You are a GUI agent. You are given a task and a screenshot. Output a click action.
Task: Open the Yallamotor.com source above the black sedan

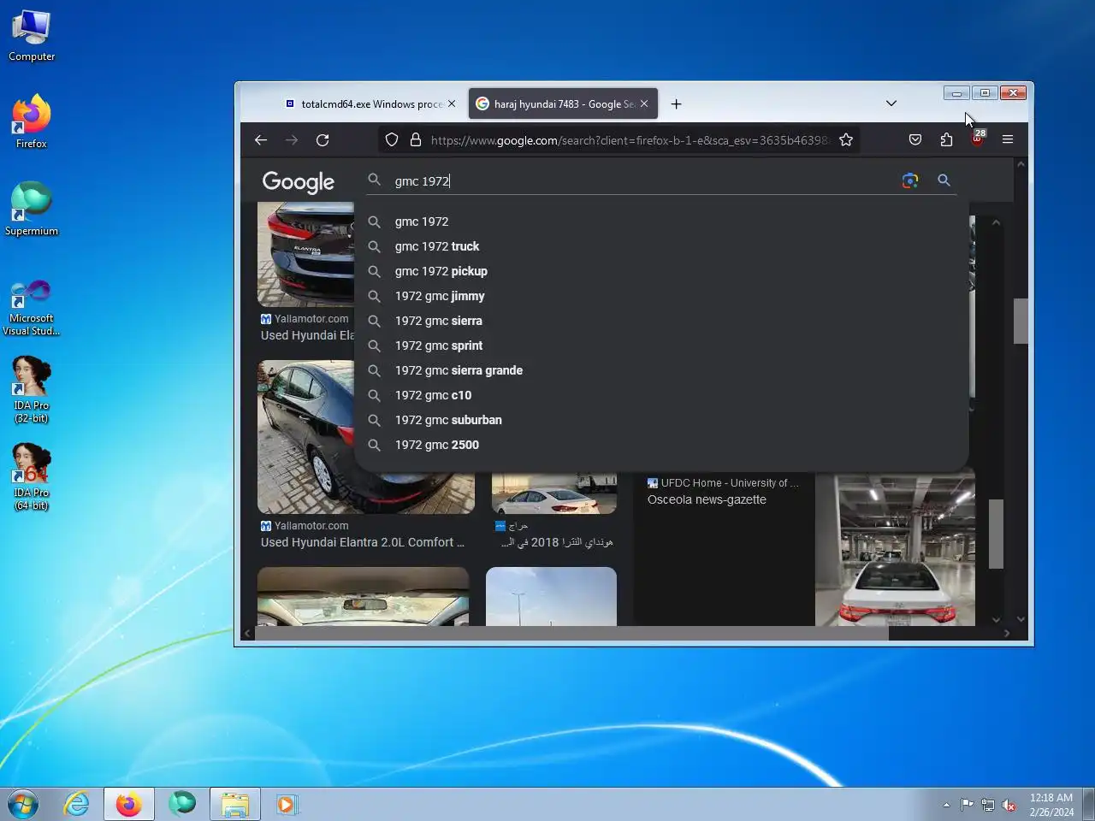tap(305, 319)
